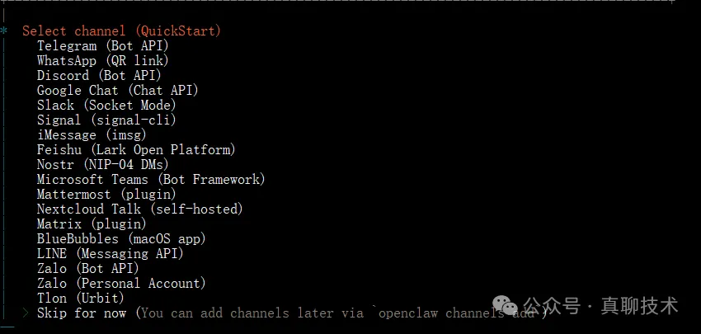Choose the Tlon (Urbit) channel
This screenshot has width=701, height=334.
pos(81,299)
